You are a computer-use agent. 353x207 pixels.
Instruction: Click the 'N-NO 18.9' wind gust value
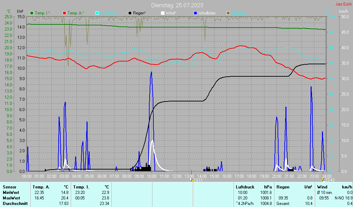[x=344, y=198]
